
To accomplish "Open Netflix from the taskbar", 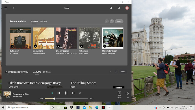I will tap(103, 107).
